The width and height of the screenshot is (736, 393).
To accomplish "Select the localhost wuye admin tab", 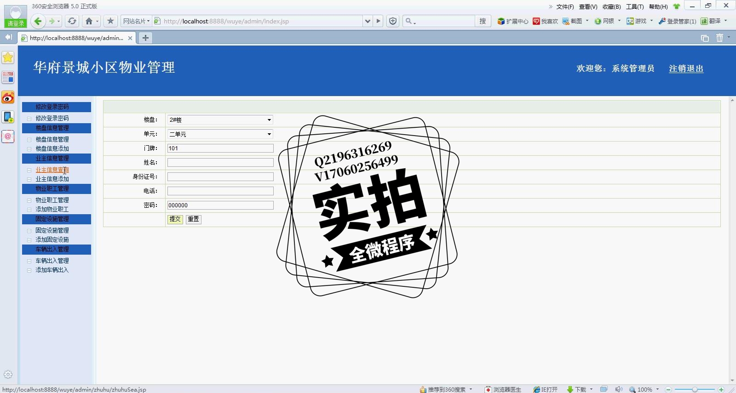I will pyautogui.click(x=76, y=38).
